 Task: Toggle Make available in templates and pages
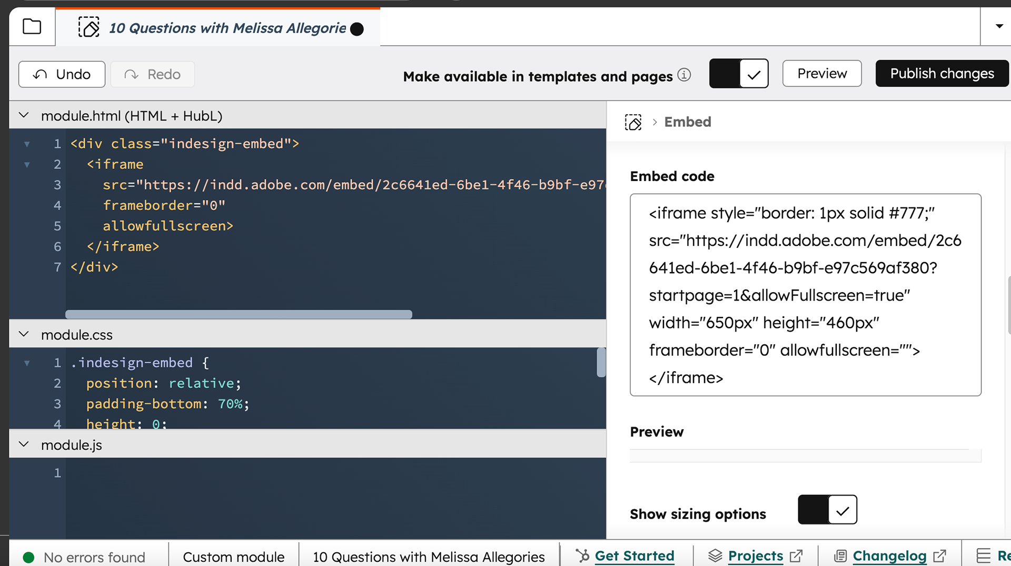738,74
